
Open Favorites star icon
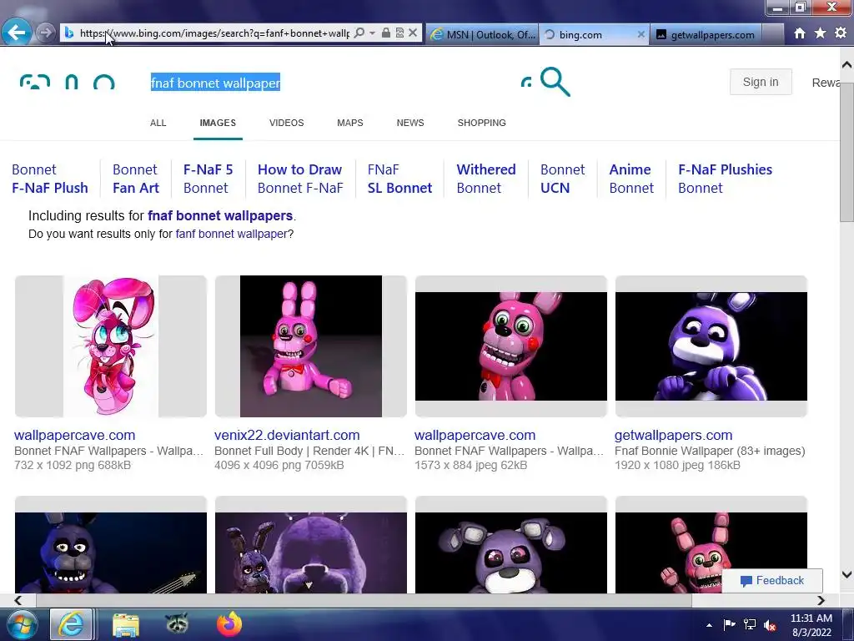820,33
